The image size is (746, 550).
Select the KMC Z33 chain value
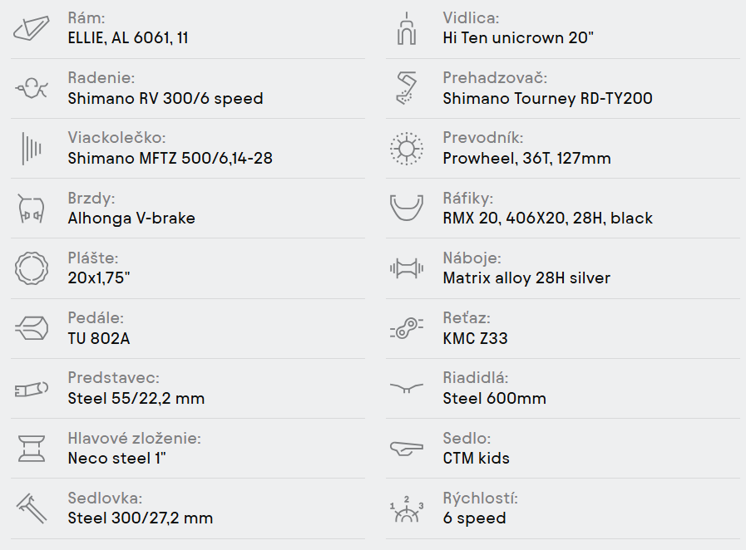[x=475, y=338]
